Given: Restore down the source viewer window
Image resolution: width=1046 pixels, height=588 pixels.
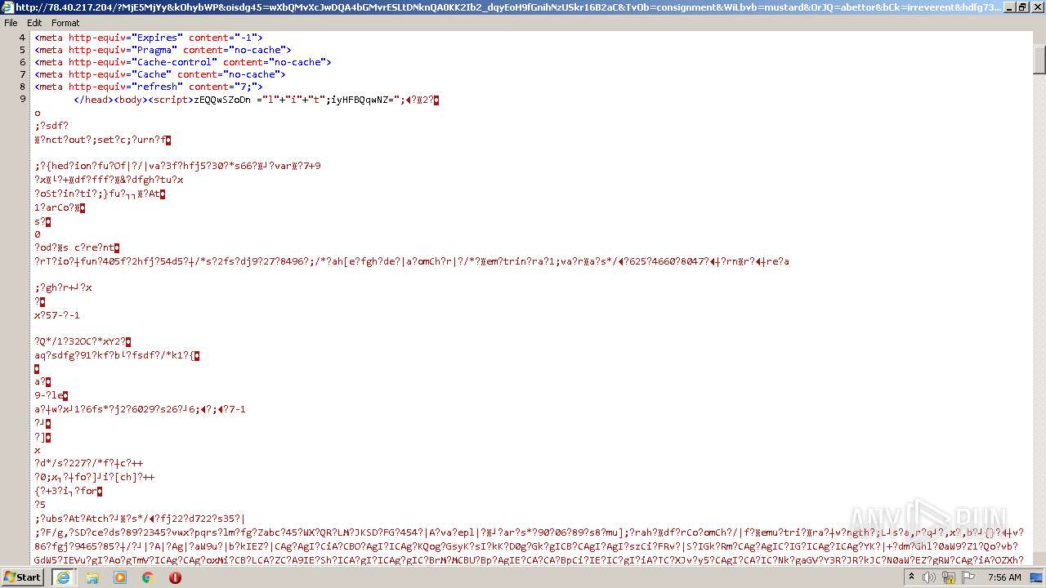Looking at the screenshot, I should point(1022,7).
